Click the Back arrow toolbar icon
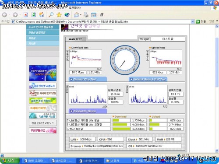Viewport: 219px width, 164px height. coord(4,15)
